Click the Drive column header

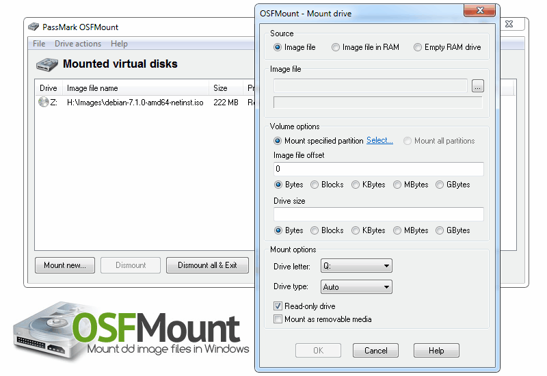[49, 88]
